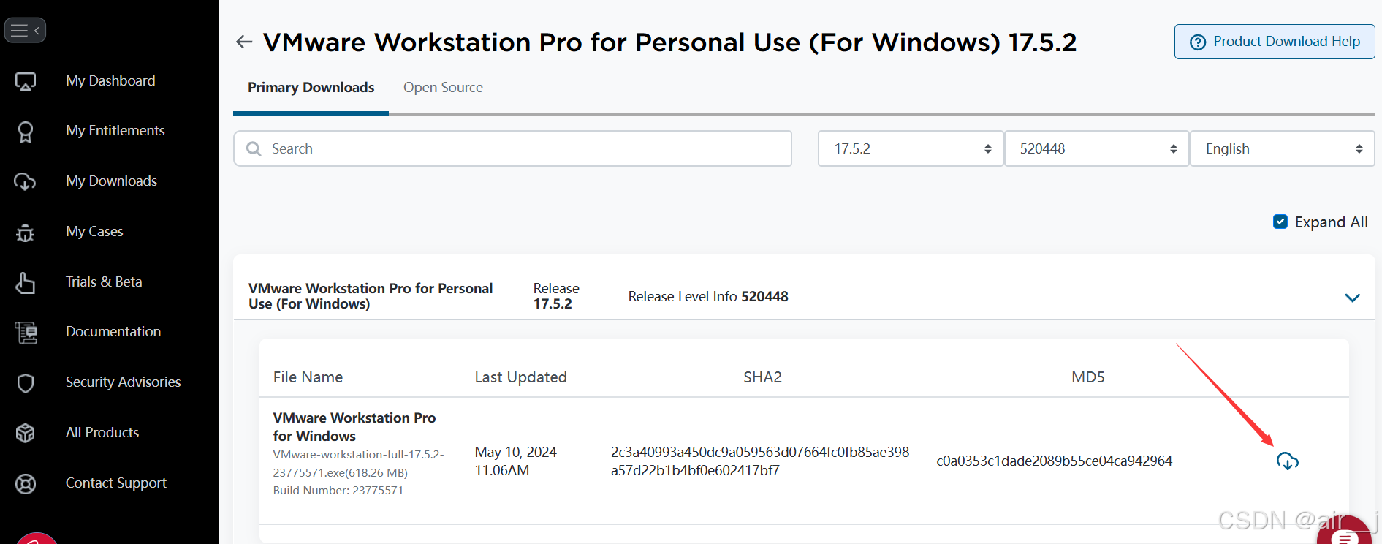Click the My Cases bug icon
Screen dimensions: 1382x544
[26, 232]
